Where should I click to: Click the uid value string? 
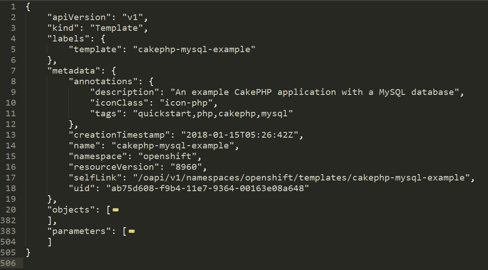click(x=208, y=188)
